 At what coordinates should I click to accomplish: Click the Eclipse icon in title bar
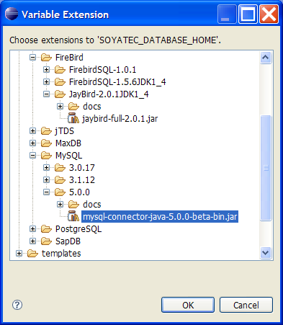12,14
